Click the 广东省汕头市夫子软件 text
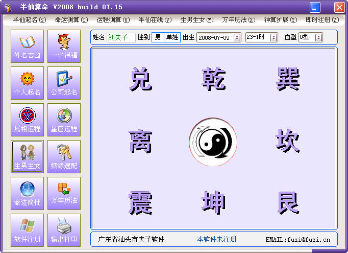The width and height of the screenshot is (348, 253). [x=131, y=239]
